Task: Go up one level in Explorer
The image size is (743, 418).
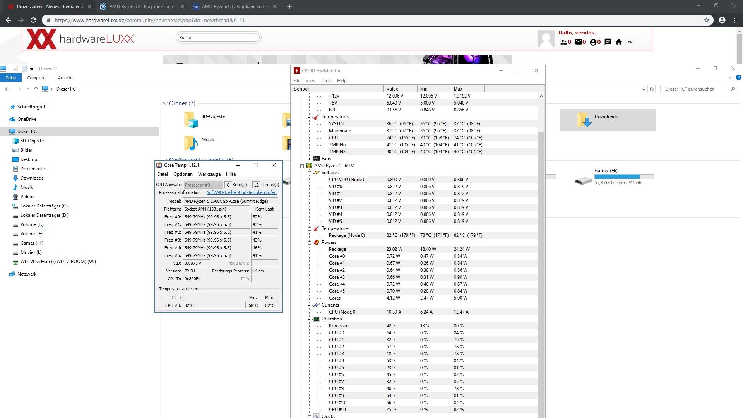Action: click(x=36, y=89)
